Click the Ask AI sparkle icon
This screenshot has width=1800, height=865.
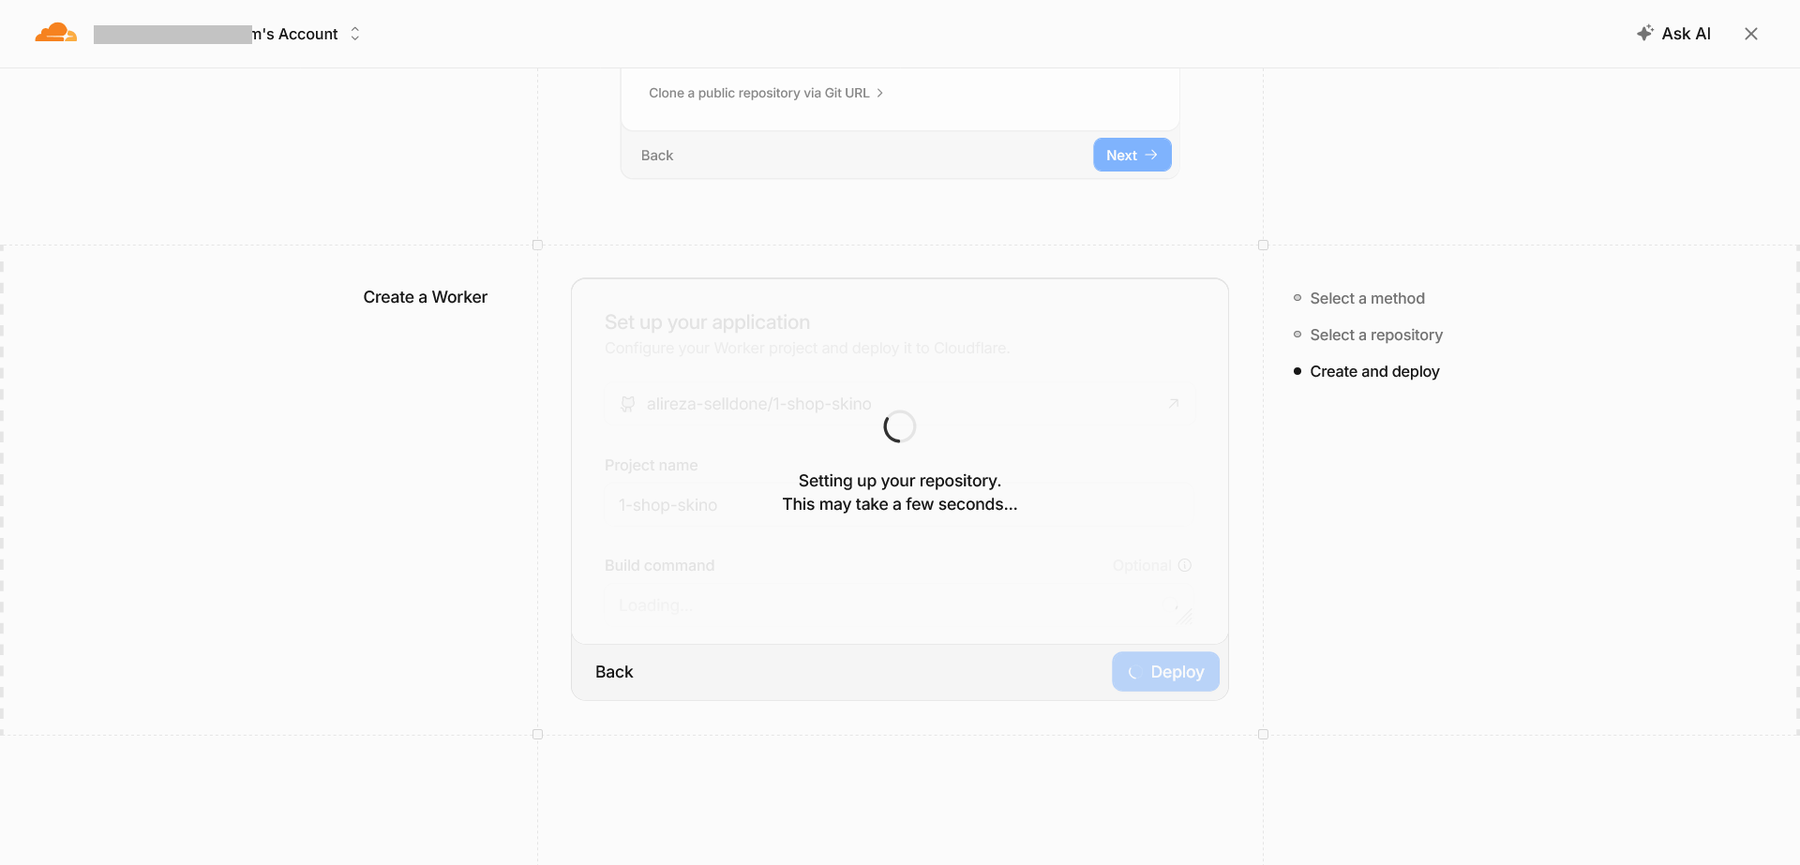(x=1645, y=33)
